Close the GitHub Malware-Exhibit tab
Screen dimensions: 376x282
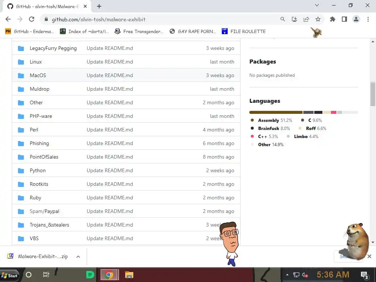pos(85,6)
